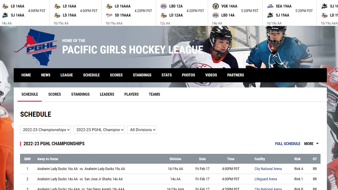
Task: Click the Lady Ducks logo beside LD 14AA
Action: [6, 6]
